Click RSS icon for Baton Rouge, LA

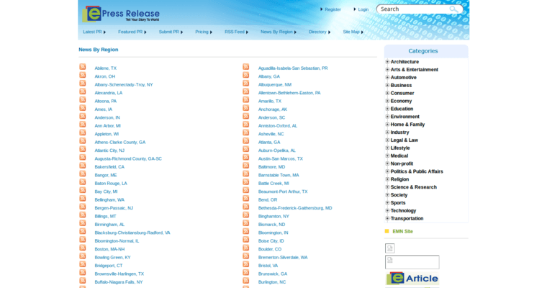point(83,182)
